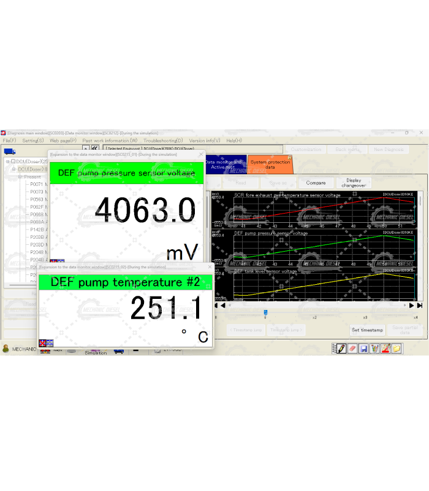Click the blue truck icon above tree
The width and height of the screenshot is (429, 491).
click(9, 152)
